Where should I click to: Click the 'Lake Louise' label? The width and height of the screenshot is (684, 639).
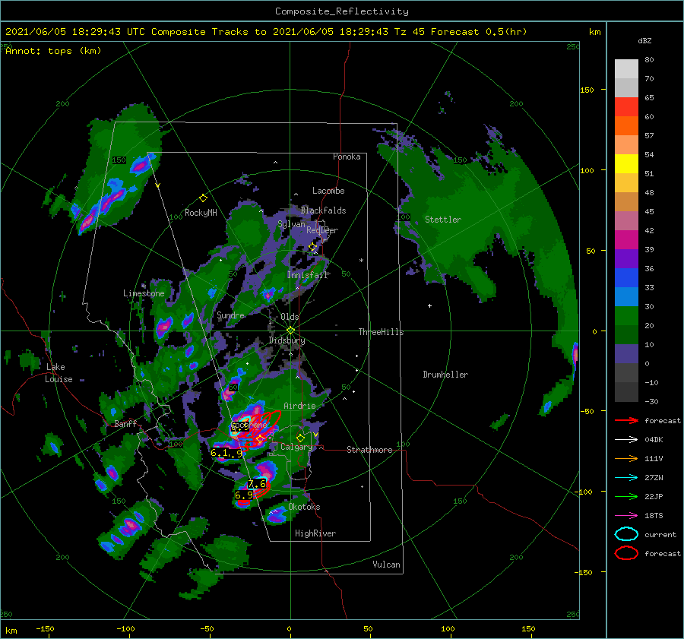[59, 373]
